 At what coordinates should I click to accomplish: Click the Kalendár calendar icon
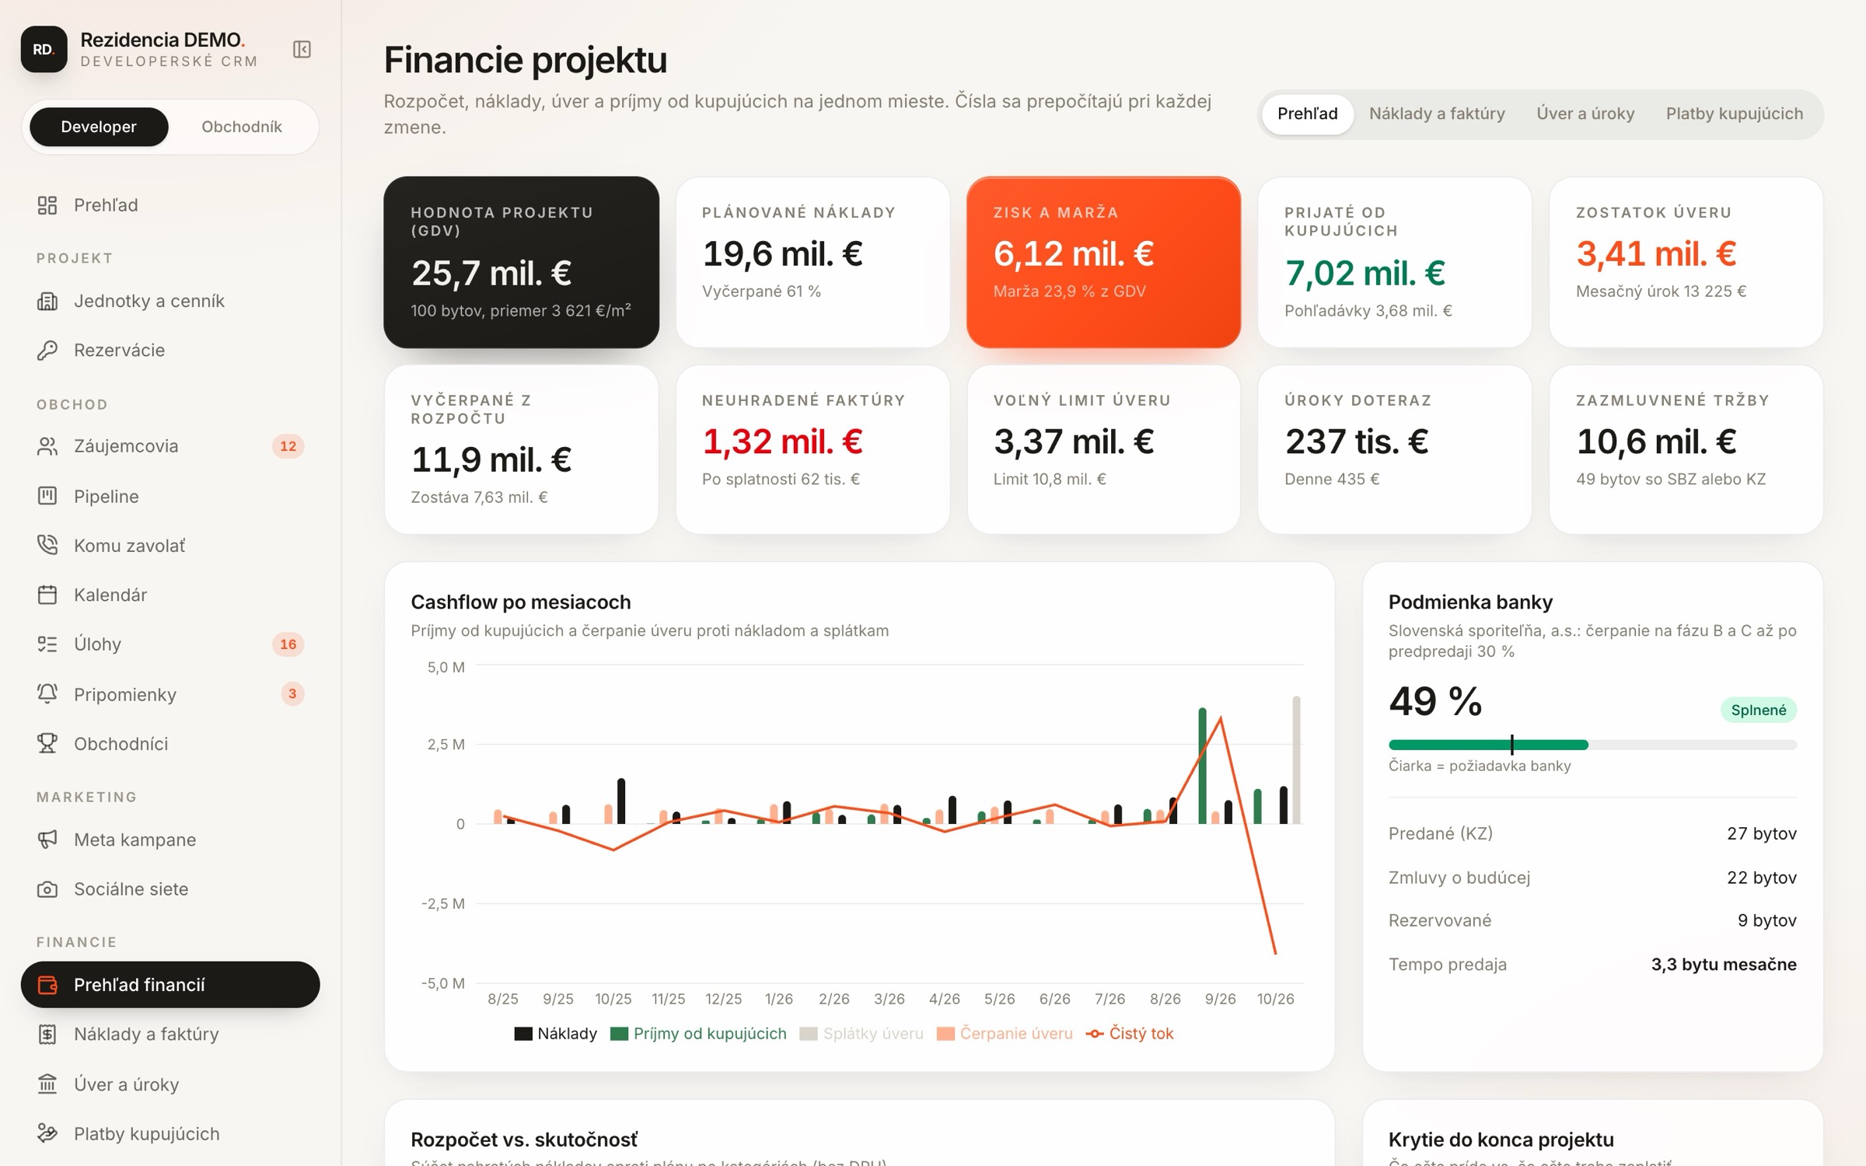pyautogui.click(x=47, y=595)
